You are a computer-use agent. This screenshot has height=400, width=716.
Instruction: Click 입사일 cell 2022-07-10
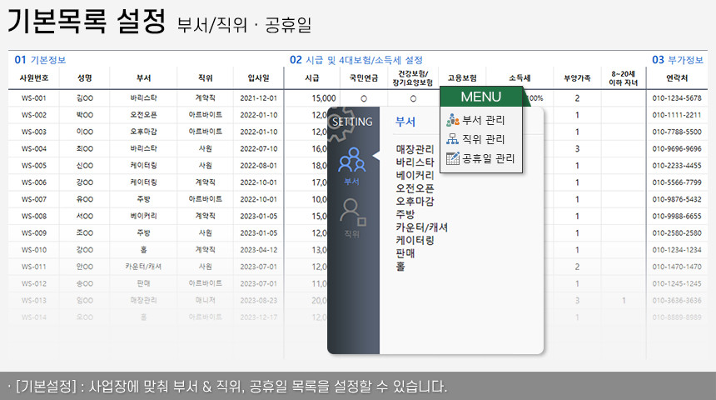click(258, 148)
